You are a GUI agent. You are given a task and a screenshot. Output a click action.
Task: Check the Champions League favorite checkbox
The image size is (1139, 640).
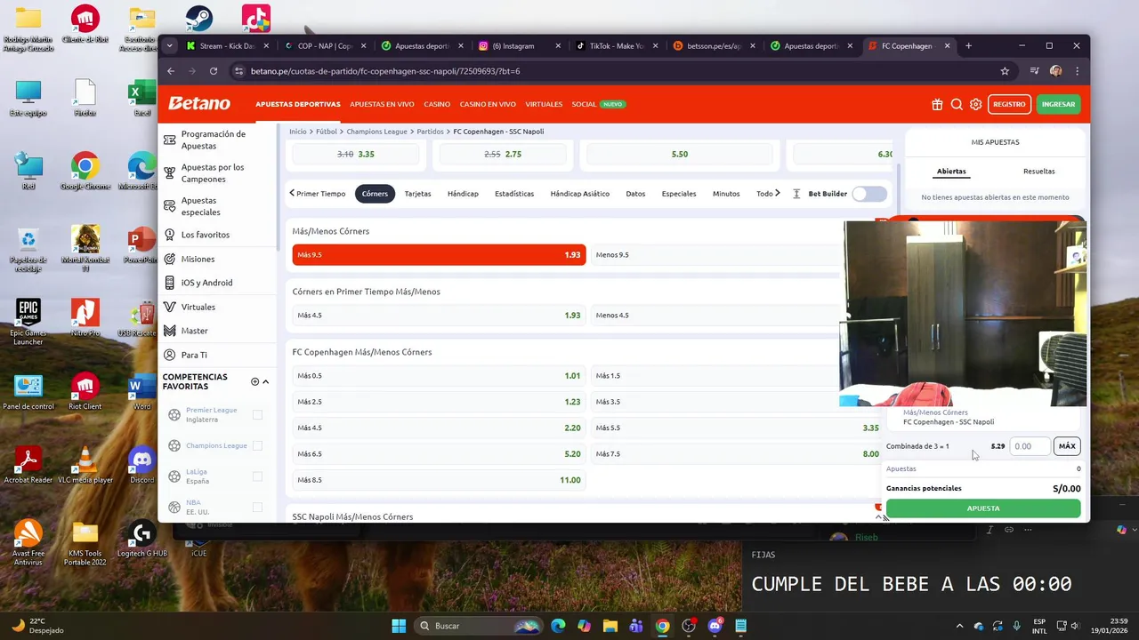tap(257, 445)
